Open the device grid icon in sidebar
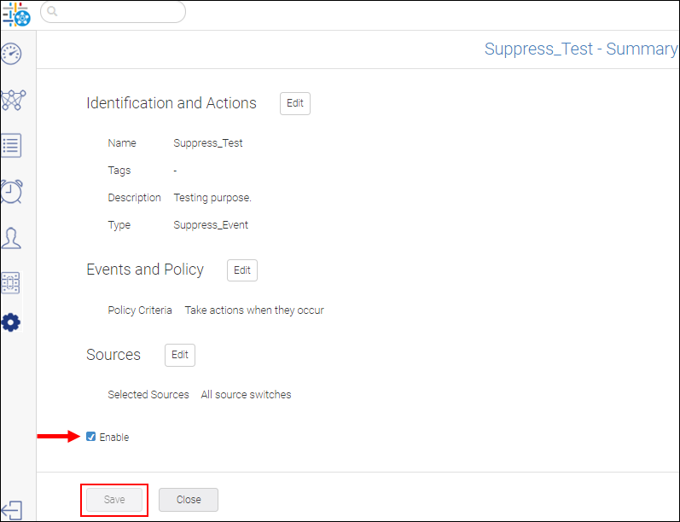Viewport: 680px width, 522px height. [x=12, y=282]
